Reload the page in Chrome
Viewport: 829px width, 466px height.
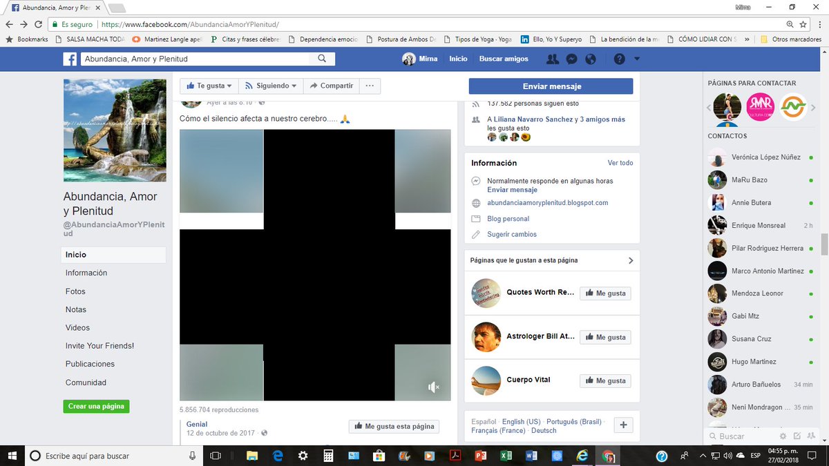coord(39,23)
